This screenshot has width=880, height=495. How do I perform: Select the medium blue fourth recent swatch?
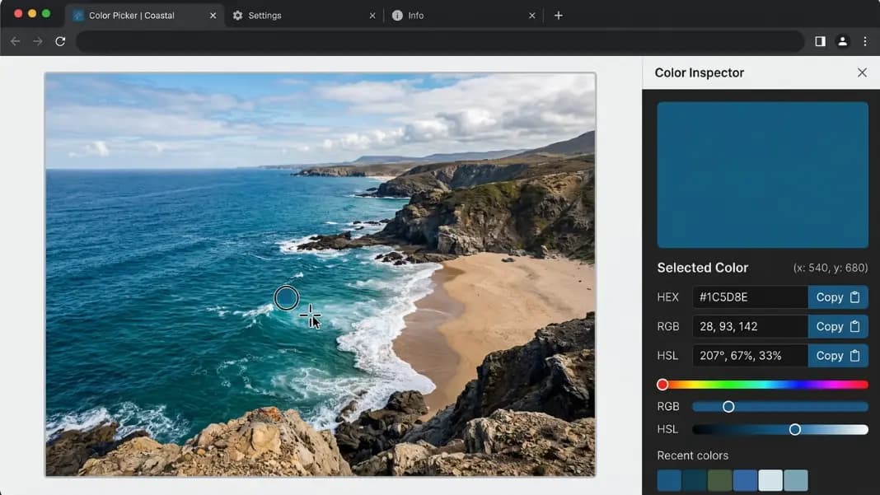click(745, 480)
